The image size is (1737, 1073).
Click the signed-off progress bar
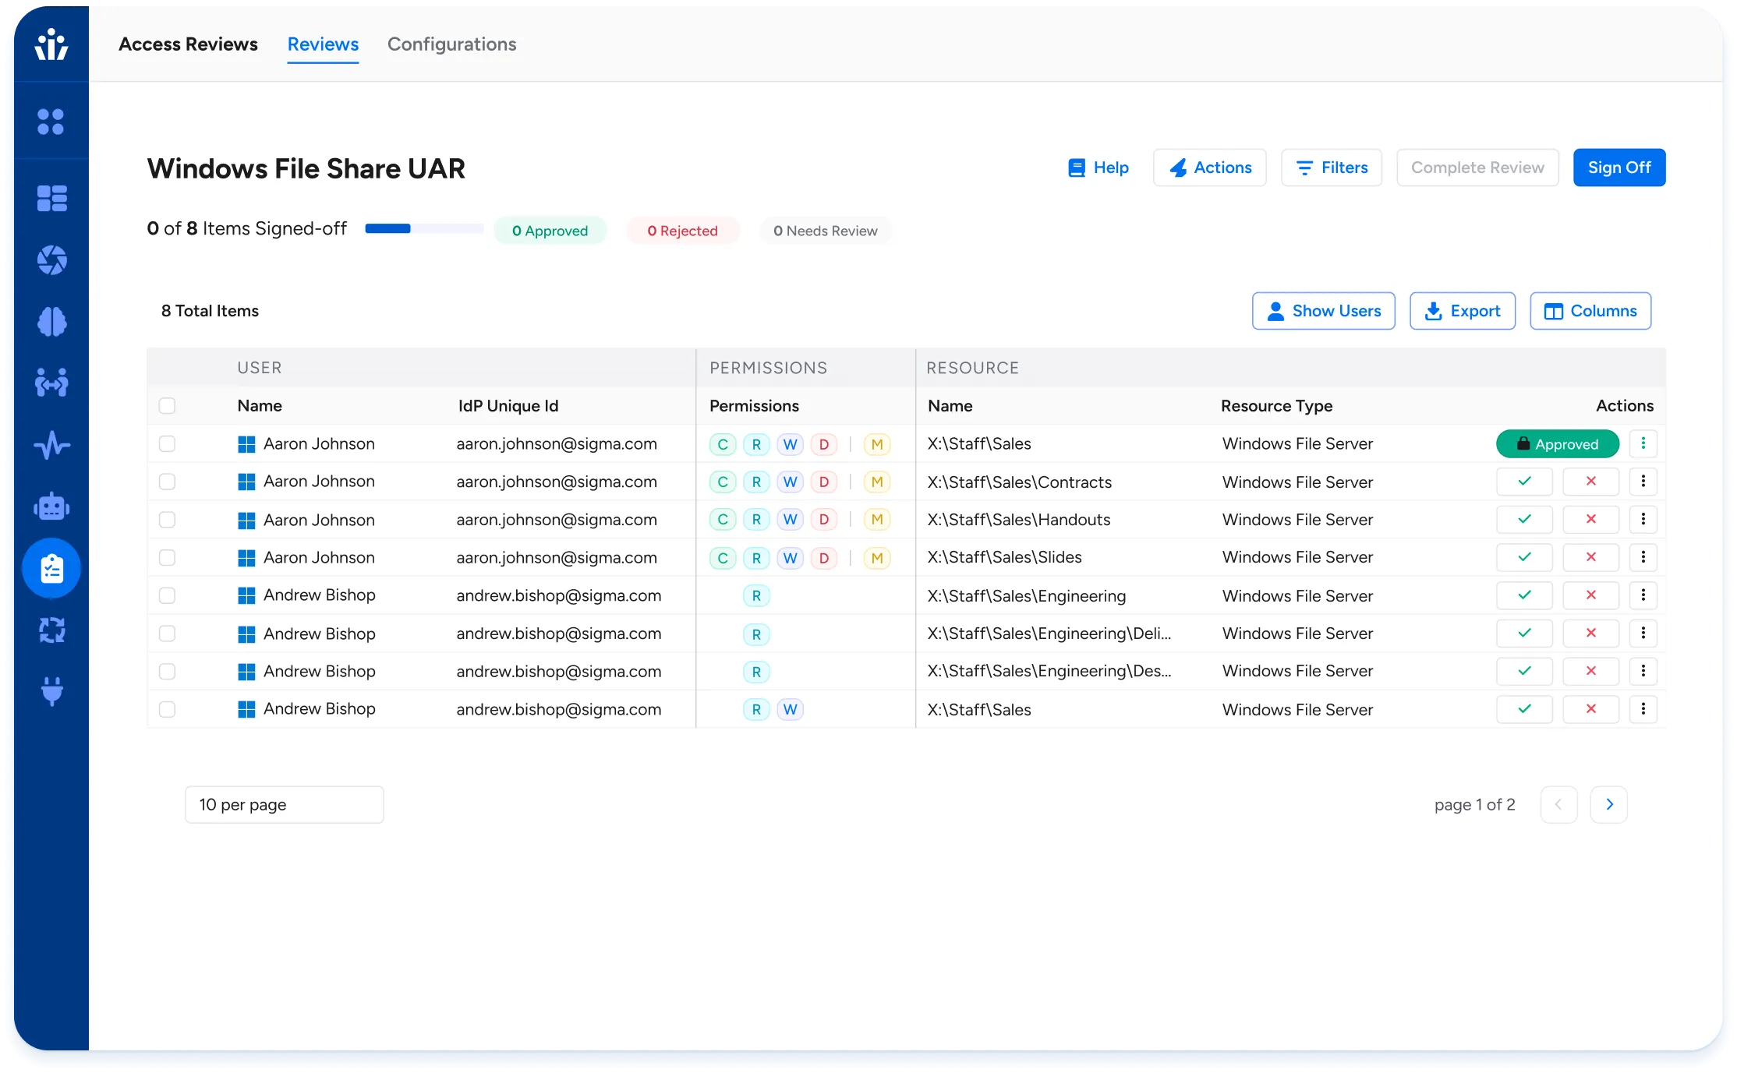424,229
